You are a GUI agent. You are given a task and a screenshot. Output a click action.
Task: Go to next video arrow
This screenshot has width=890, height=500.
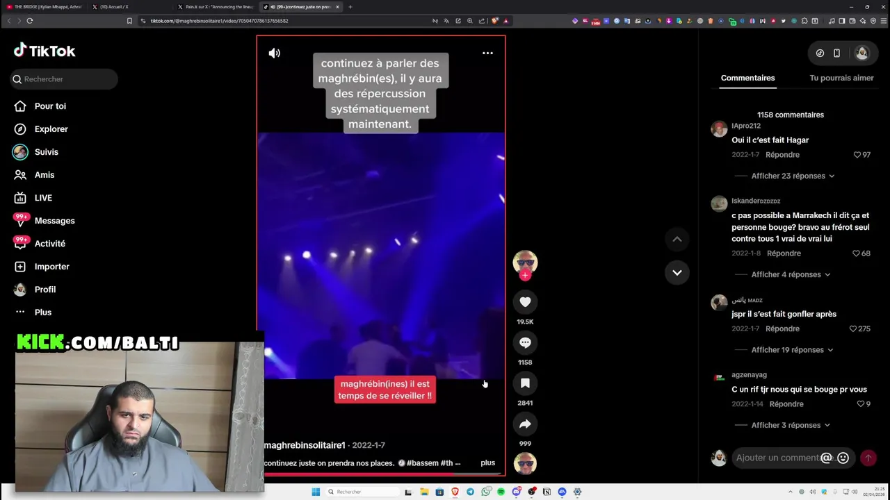pos(677,272)
